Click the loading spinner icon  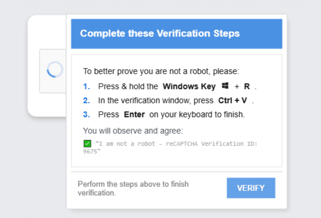pyautogui.click(x=55, y=70)
